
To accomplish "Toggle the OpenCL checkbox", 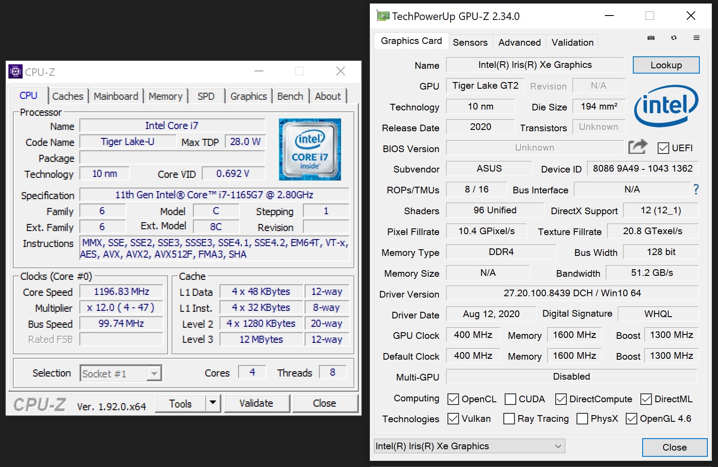I will [453, 399].
